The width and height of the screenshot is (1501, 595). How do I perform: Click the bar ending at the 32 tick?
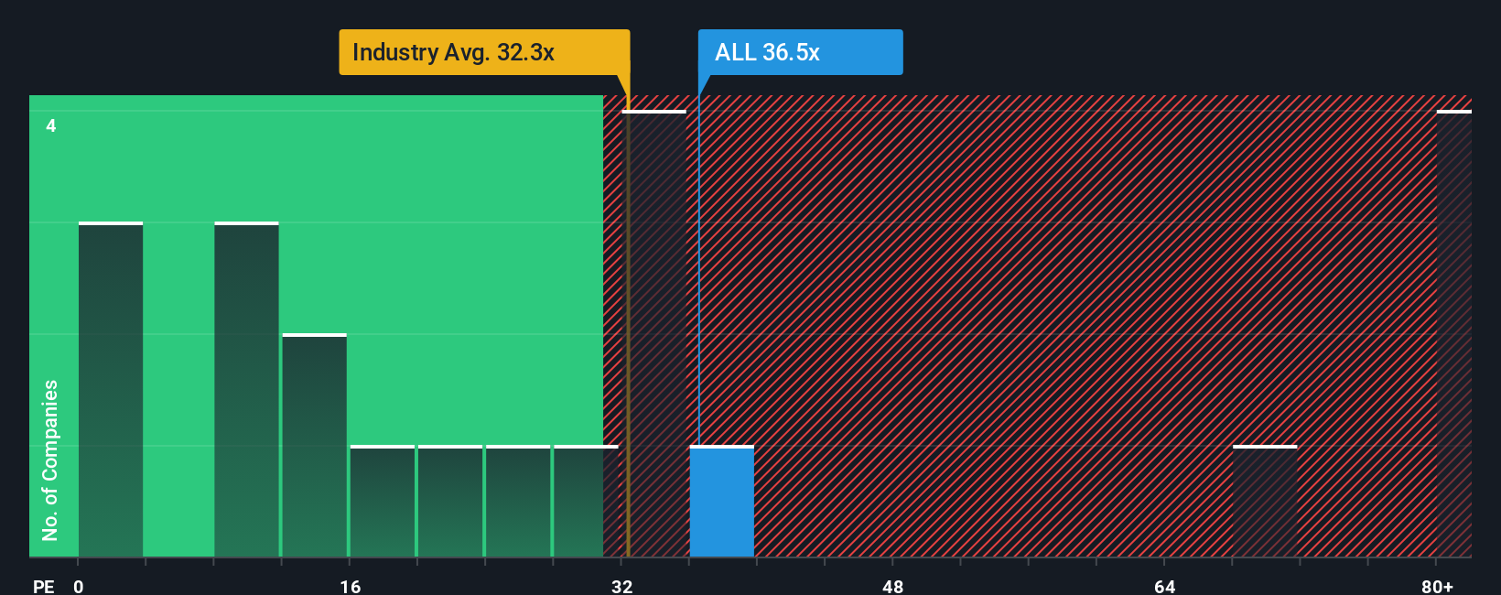tap(587, 502)
